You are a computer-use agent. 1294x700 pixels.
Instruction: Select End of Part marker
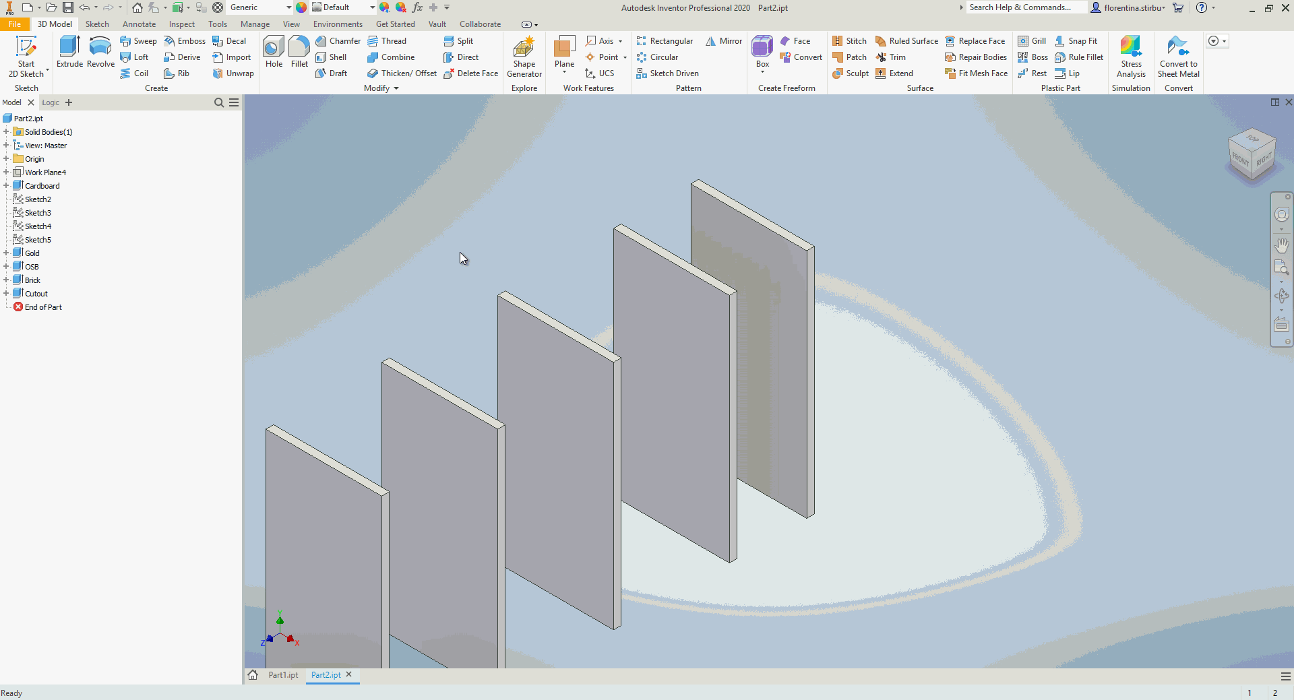(x=43, y=307)
